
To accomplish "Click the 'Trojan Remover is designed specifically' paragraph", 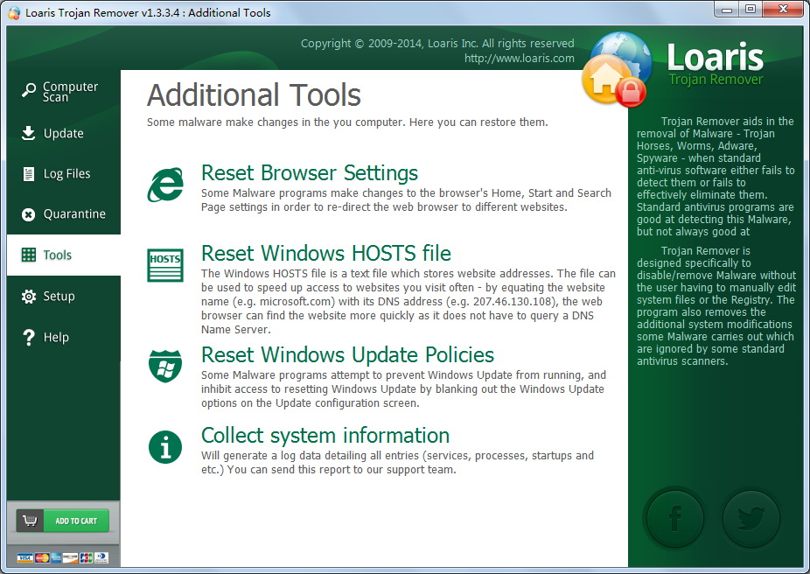I will [716, 306].
